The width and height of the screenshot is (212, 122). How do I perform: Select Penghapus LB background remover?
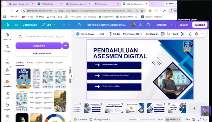[133, 34]
